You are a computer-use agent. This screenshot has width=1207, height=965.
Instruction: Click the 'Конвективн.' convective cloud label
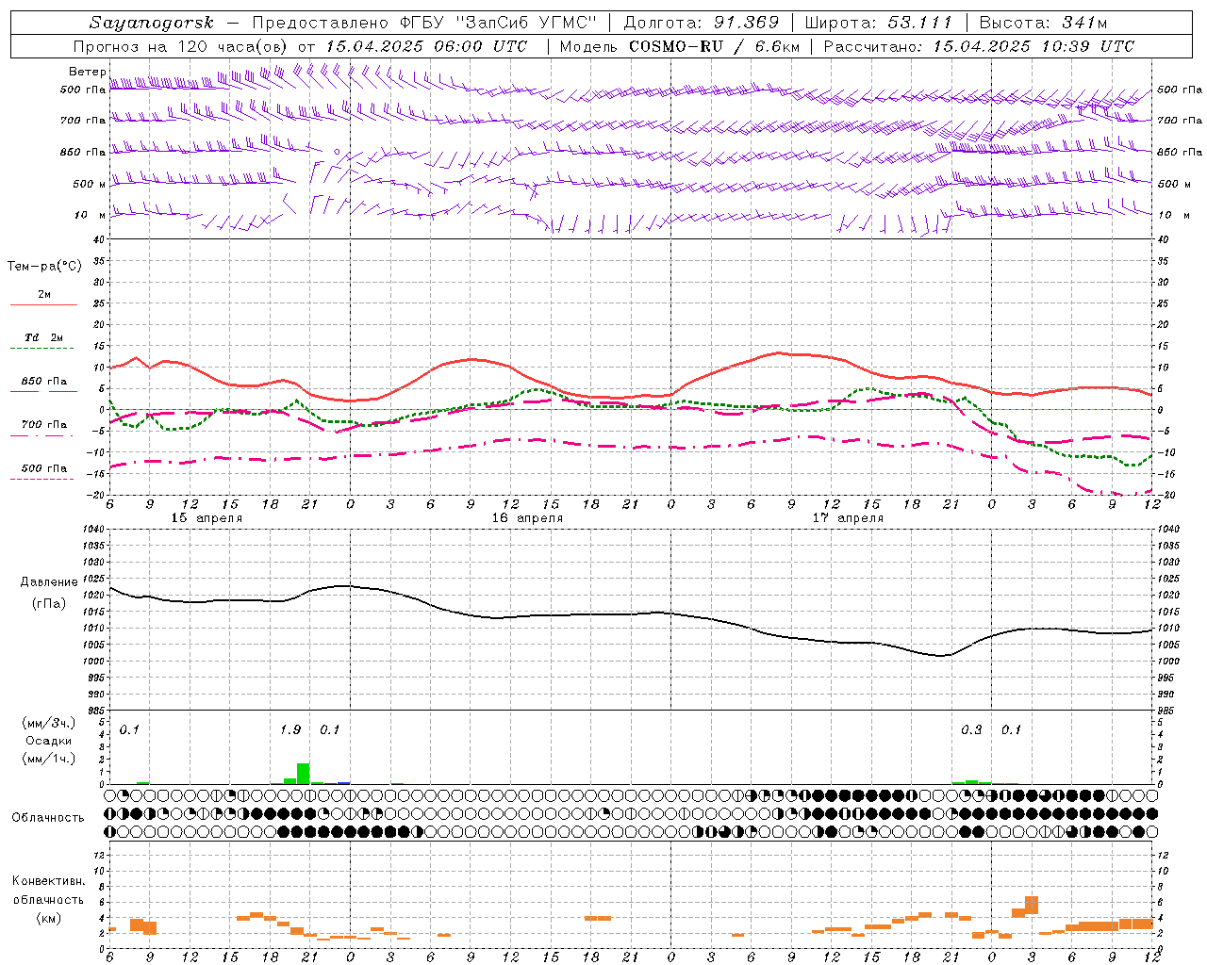(x=48, y=881)
